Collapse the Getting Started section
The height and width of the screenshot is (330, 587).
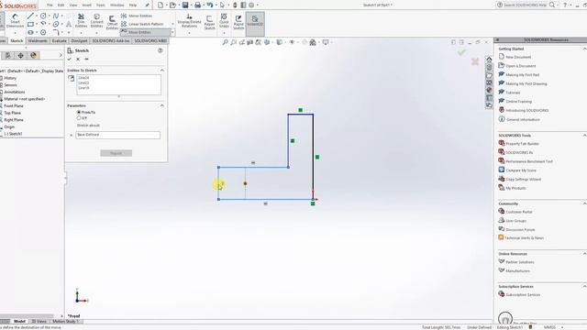coord(584,49)
